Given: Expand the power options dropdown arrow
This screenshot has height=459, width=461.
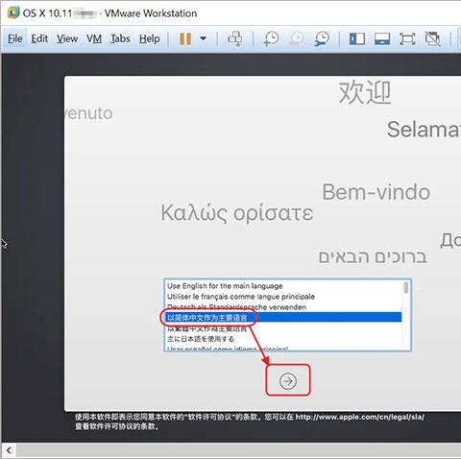Looking at the screenshot, I should (x=203, y=38).
